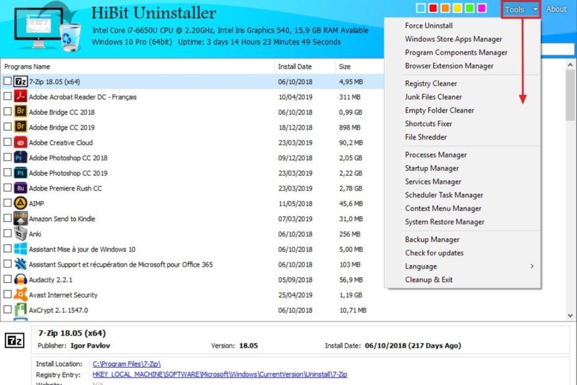Click the Adobe Bridge CC 2019 icon
The width and height of the screenshot is (577, 385).
[20, 127]
